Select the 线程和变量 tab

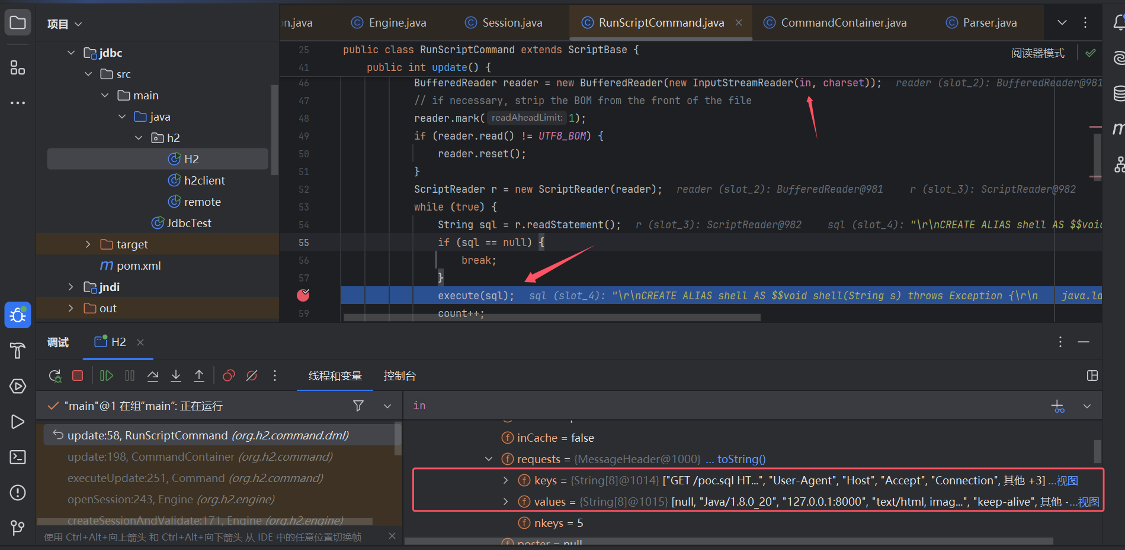[335, 376]
